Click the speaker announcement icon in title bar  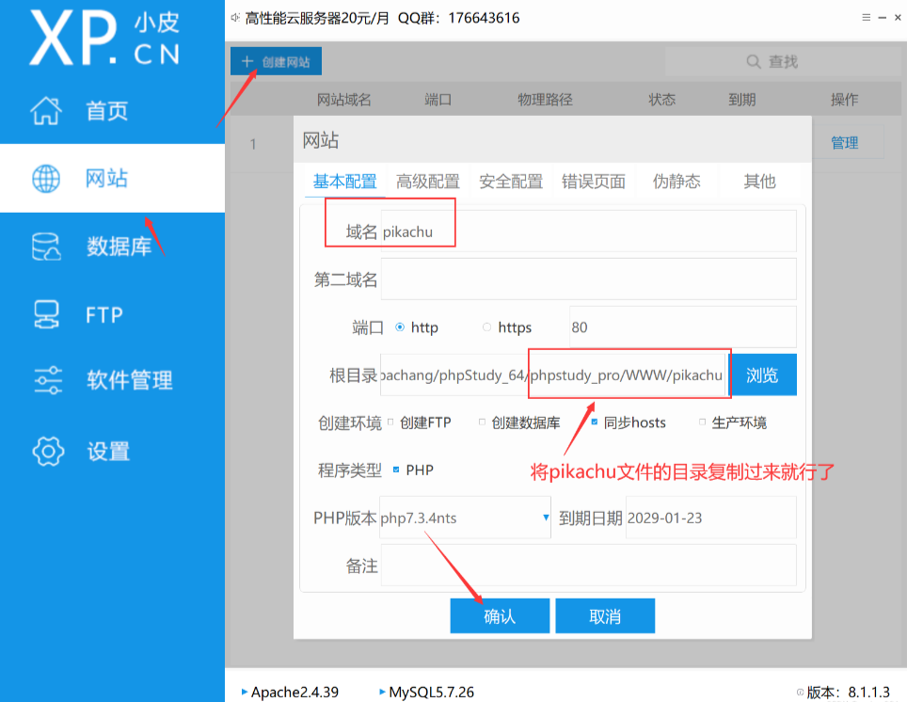click(x=235, y=18)
